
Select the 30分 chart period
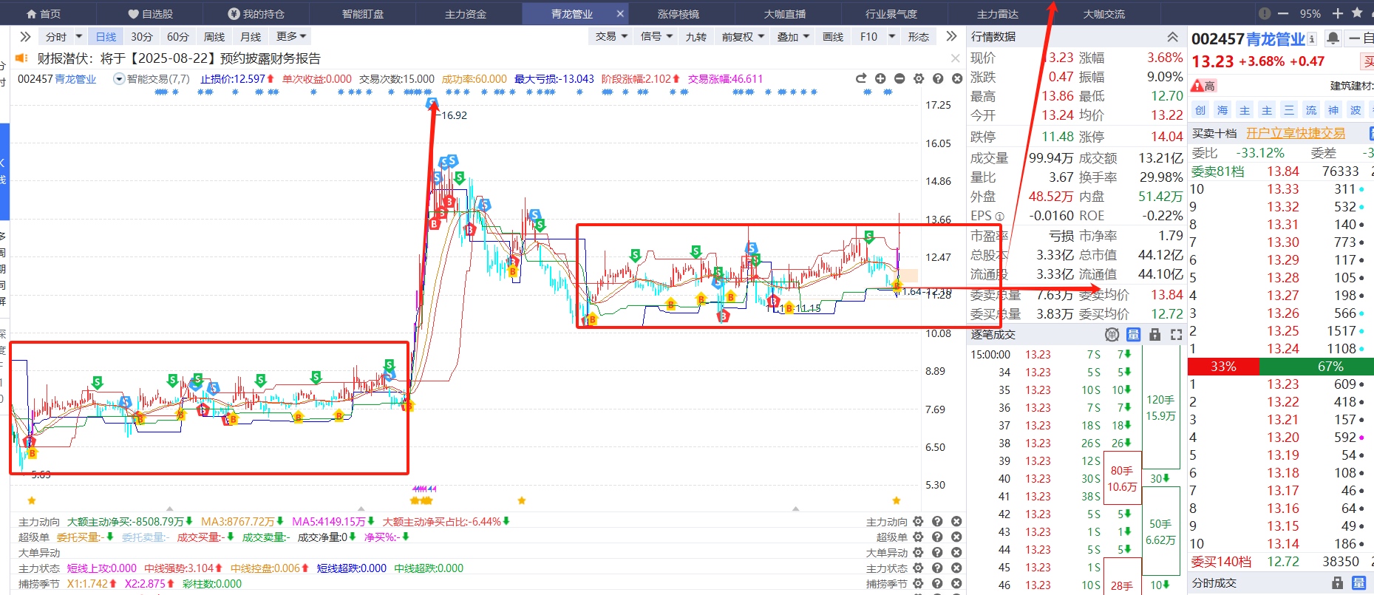click(142, 36)
